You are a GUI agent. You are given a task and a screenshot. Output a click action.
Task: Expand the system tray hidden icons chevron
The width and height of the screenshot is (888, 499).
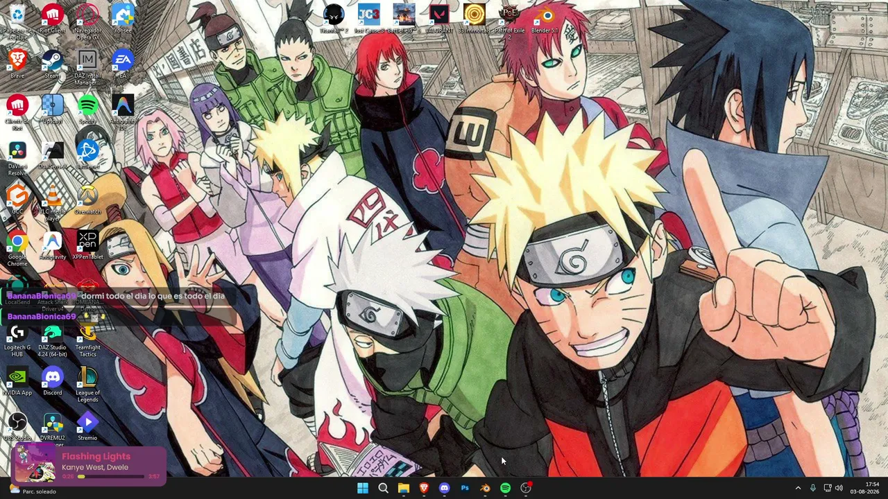click(798, 488)
